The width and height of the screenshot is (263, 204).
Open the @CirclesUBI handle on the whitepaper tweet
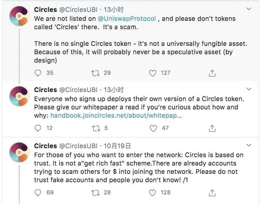coord(78,90)
